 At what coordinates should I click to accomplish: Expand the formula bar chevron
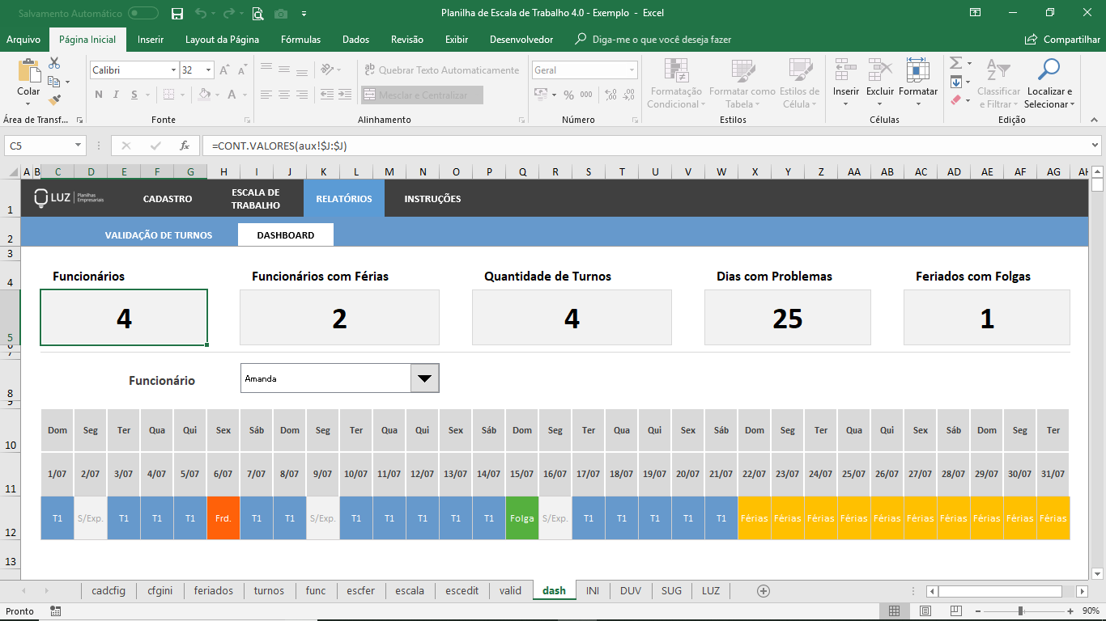(1095, 146)
